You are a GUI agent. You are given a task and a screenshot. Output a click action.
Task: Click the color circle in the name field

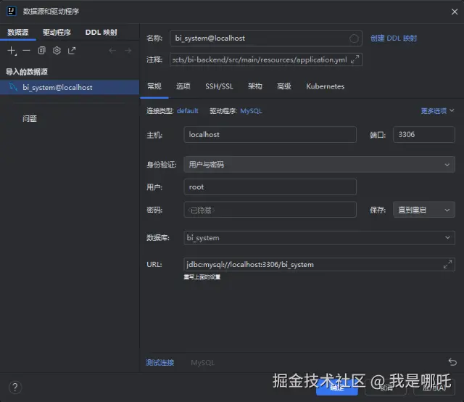[x=354, y=38]
